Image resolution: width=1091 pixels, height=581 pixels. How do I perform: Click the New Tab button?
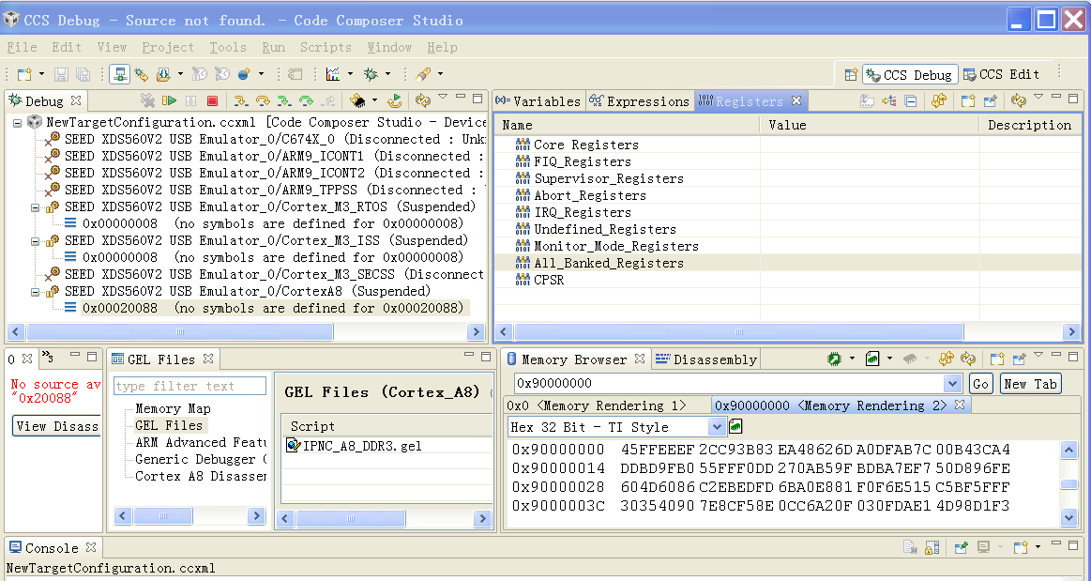point(1030,383)
